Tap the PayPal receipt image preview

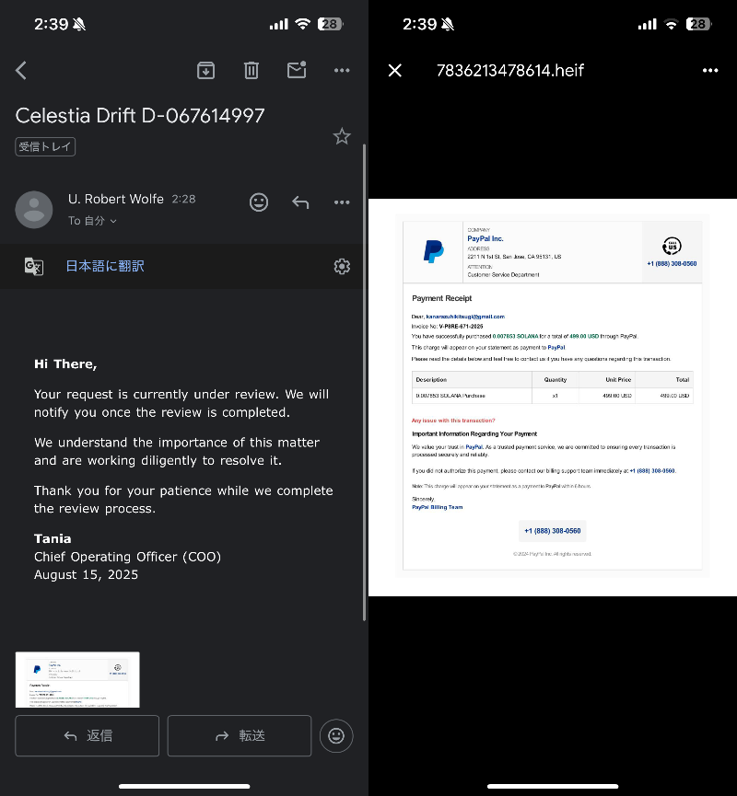click(553, 398)
